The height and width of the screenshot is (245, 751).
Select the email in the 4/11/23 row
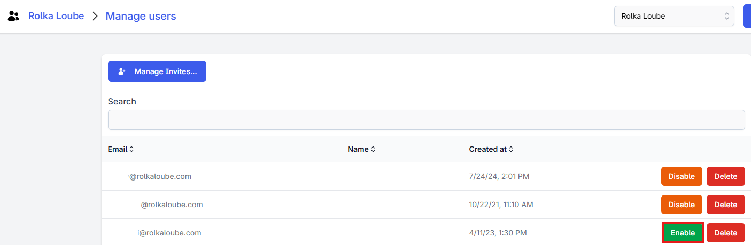pos(170,233)
